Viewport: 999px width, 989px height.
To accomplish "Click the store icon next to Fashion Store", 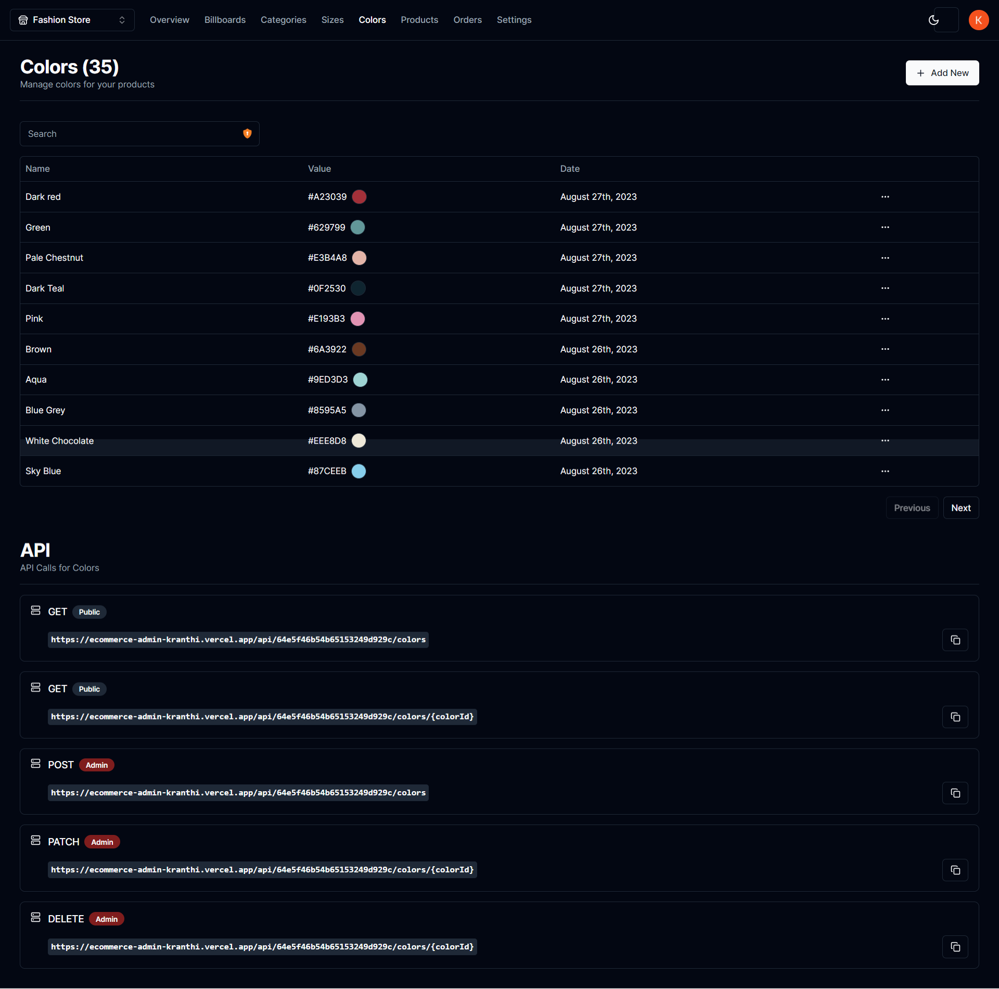I will click(x=23, y=20).
